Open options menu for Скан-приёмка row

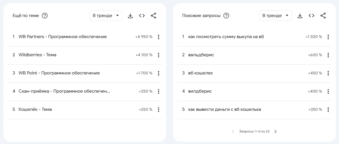(x=158, y=91)
